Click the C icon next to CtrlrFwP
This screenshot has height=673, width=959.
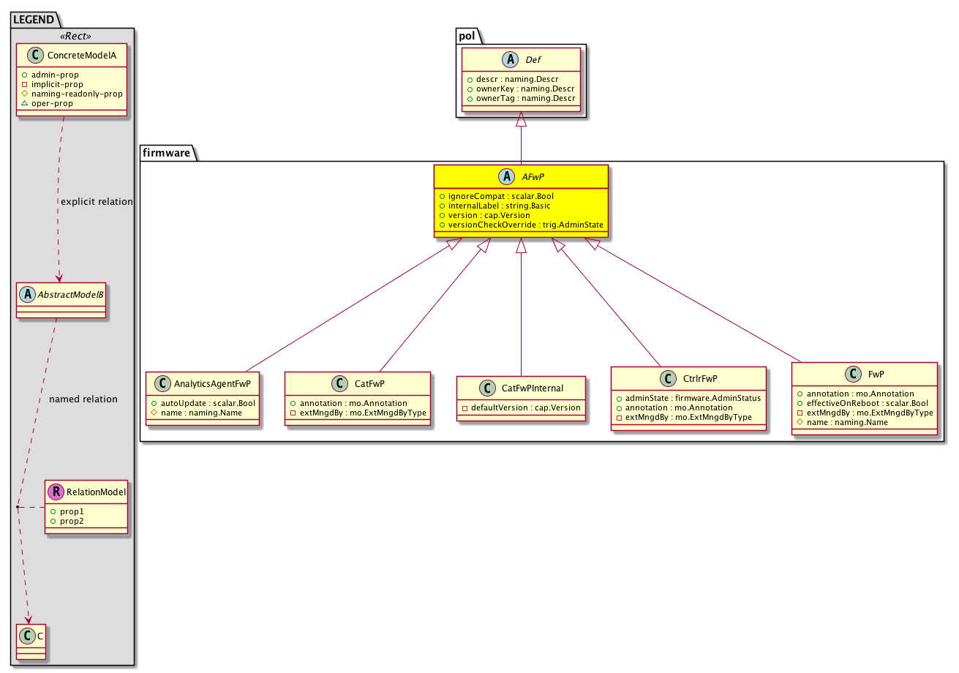[666, 379]
